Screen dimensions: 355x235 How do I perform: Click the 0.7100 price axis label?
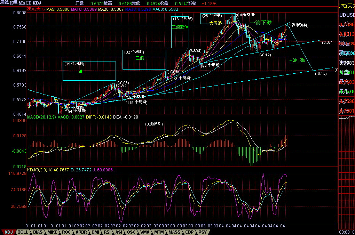[x=20, y=42]
